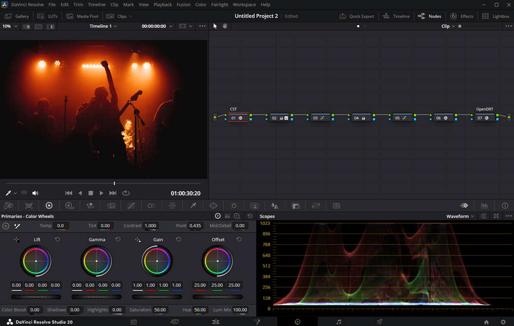514x326 pixels.
Task: Toggle loop playback
Action: (x=126, y=193)
